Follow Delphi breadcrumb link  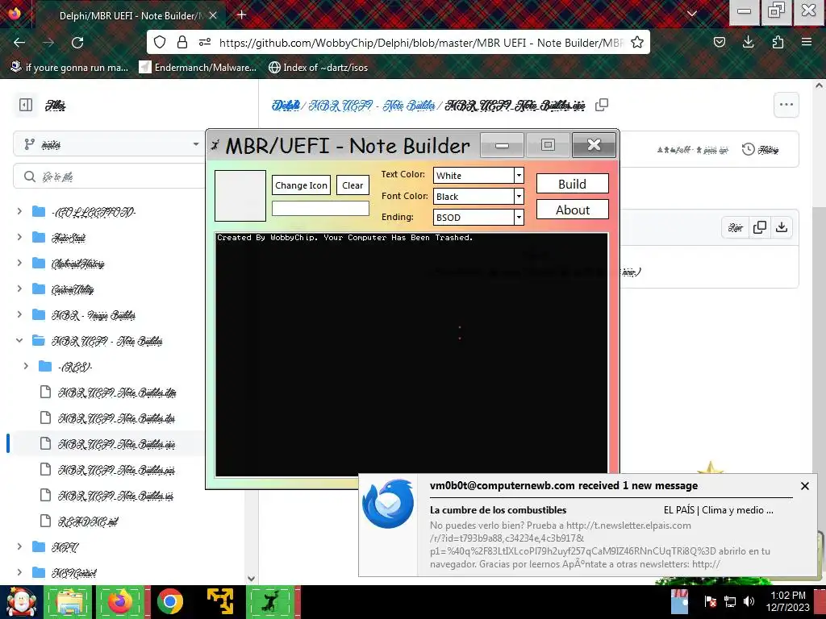[286, 106]
